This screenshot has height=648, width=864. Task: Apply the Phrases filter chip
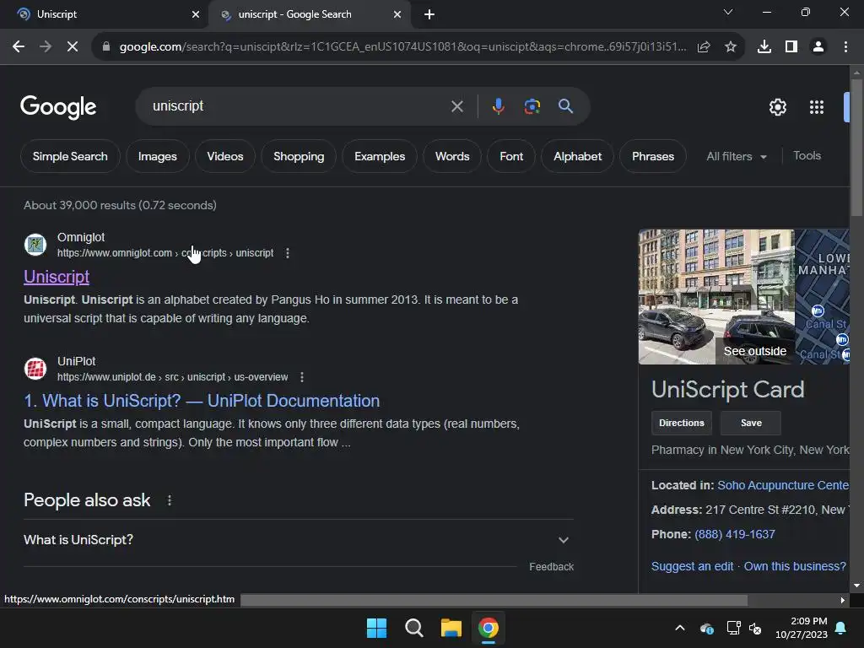(653, 156)
